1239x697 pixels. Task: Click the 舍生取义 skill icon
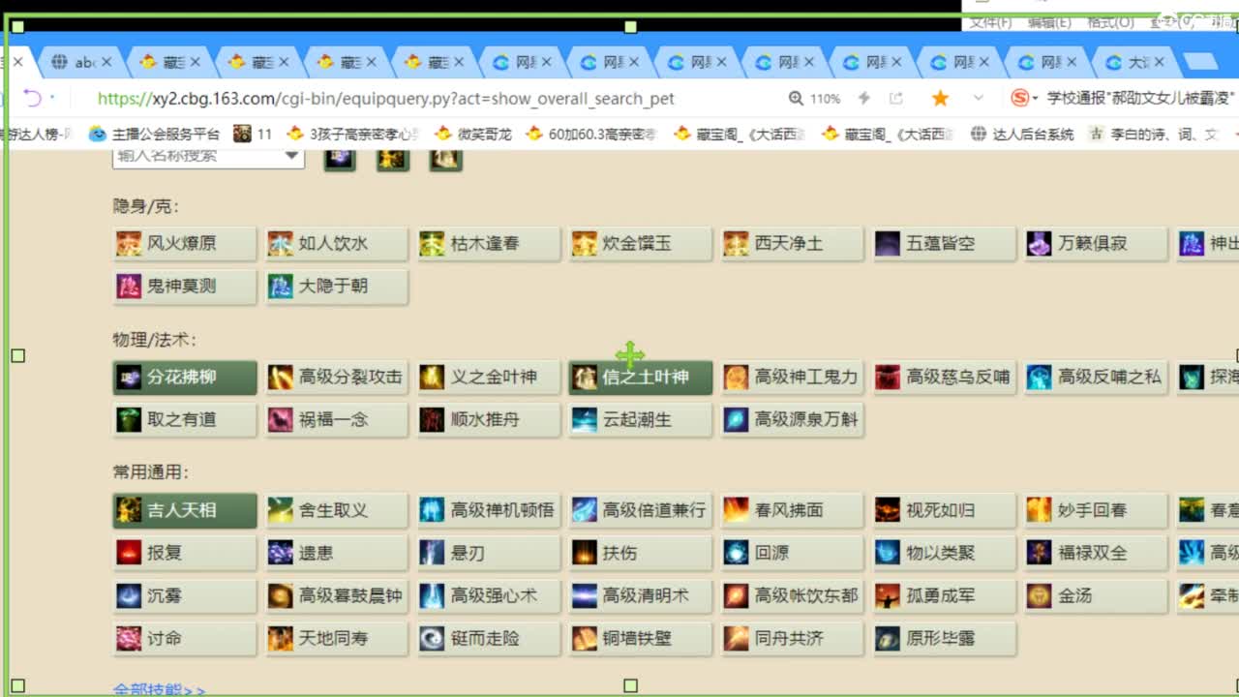pyautogui.click(x=281, y=510)
